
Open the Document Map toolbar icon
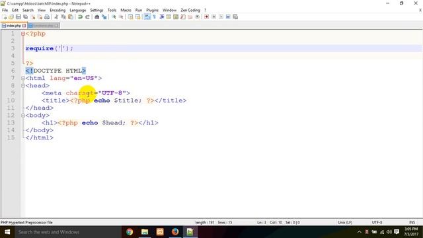point(176,17)
